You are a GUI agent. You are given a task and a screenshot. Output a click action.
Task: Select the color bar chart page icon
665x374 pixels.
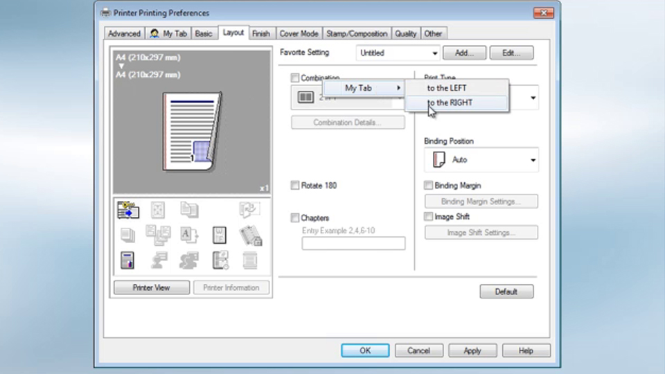click(127, 260)
